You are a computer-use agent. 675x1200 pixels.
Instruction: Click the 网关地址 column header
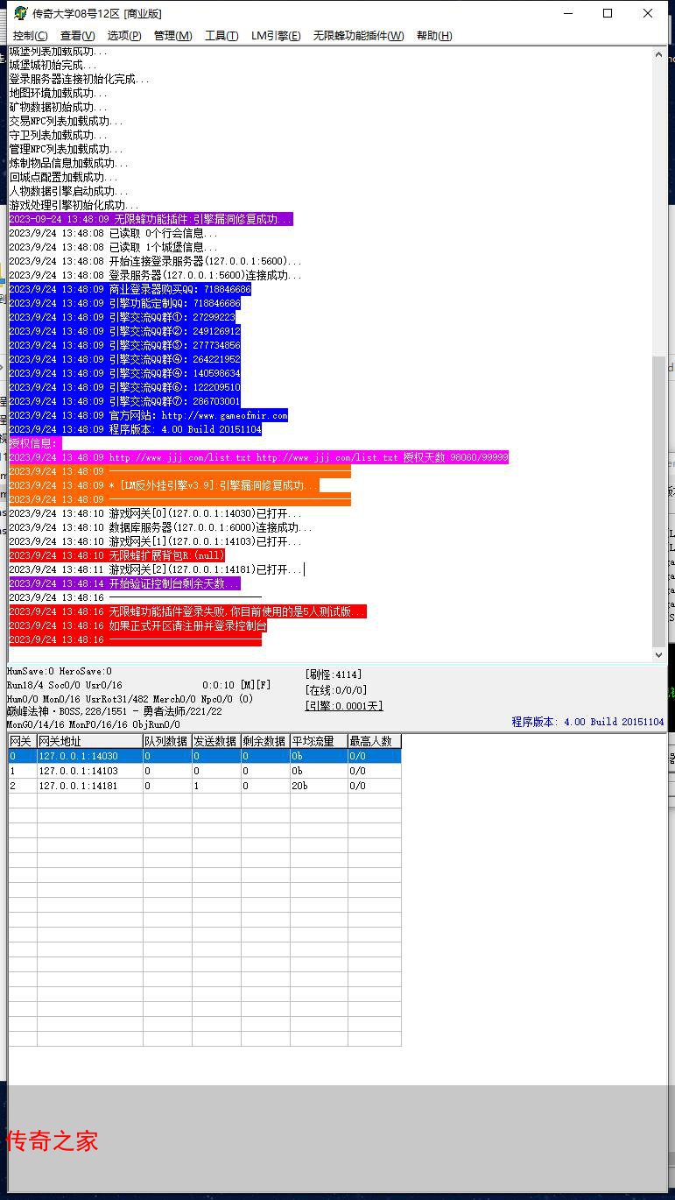coord(89,741)
